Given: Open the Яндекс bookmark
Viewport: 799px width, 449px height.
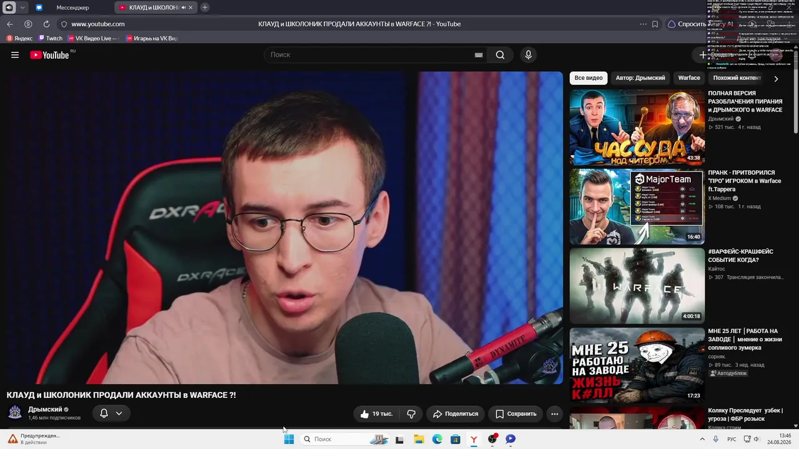Looking at the screenshot, I should [x=19, y=39].
